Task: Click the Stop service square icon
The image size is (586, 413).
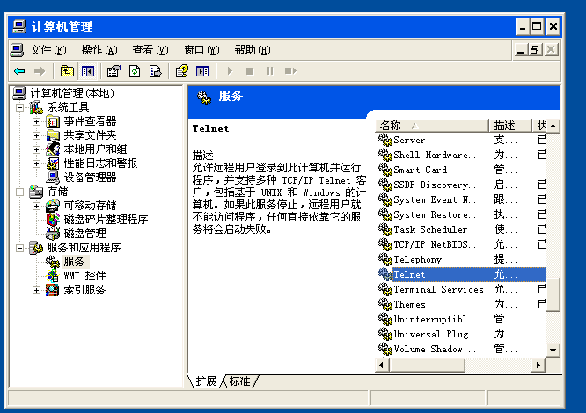Action: (250, 71)
